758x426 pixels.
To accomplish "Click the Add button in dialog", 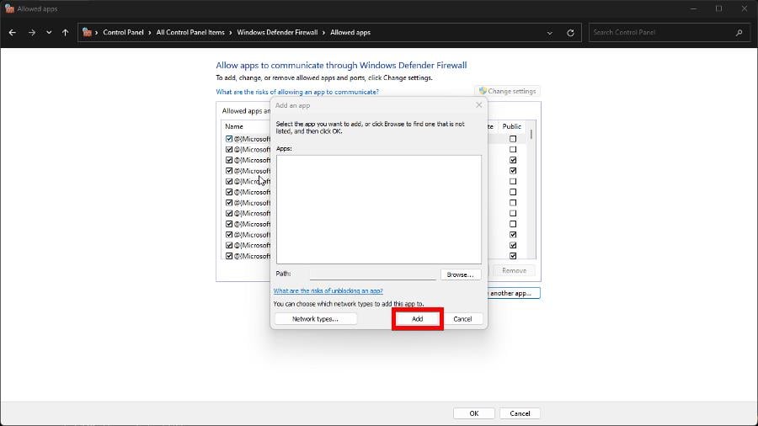I will pyautogui.click(x=417, y=319).
